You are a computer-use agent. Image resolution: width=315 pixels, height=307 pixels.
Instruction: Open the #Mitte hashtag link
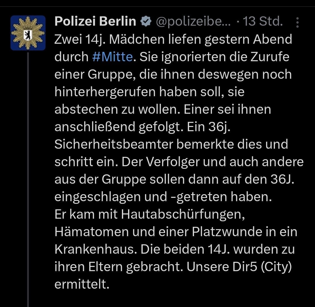[x=113, y=57]
